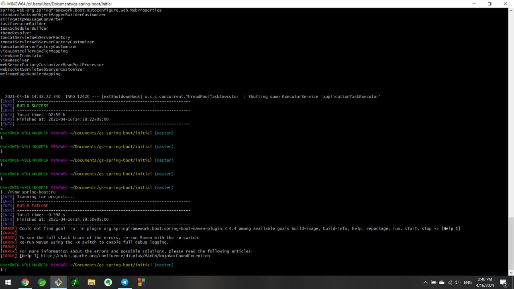
Task: Open Google Chrome from the taskbar
Action: 25,282
